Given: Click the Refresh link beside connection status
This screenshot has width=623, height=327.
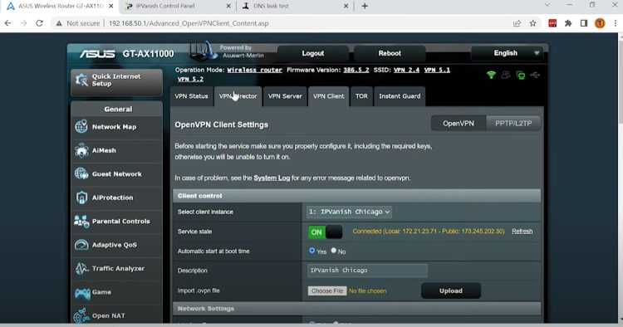Looking at the screenshot, I should pyautogui.click(x=522, y=232).
